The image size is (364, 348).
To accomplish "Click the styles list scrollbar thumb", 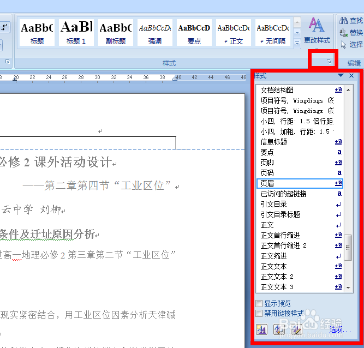I will [348, 248].
